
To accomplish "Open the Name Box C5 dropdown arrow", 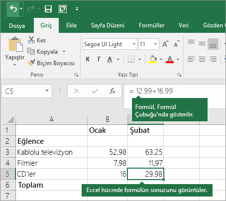I will pos(47,91).
